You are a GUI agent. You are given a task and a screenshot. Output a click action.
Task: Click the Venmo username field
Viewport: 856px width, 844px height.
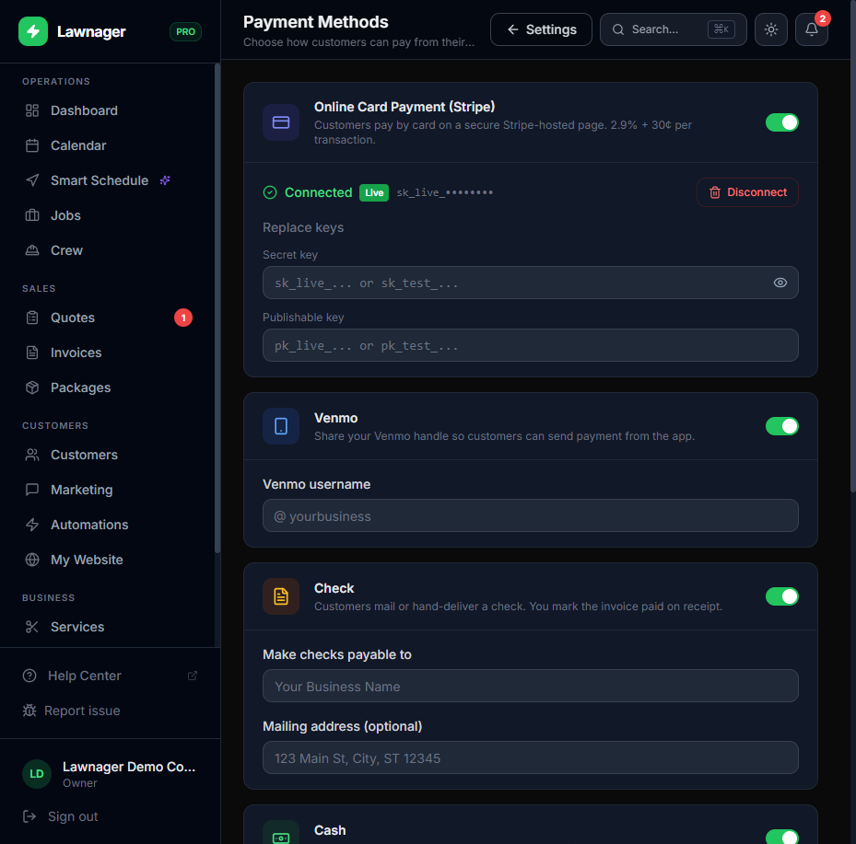pyautogui.click(x=530, y=515)
